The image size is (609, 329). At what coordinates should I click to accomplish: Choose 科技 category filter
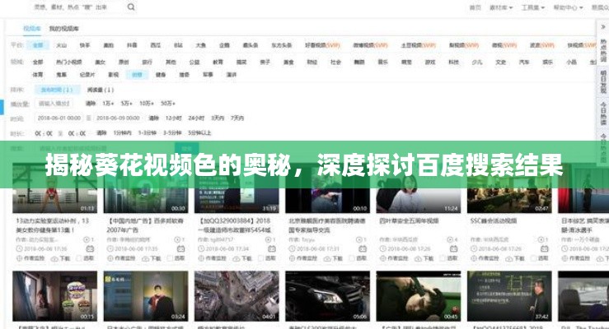453,62
